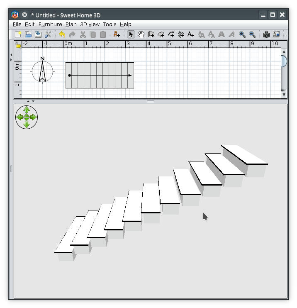Open the Edit menu
The height and width of the screenshot is (308, 297).
29,24
